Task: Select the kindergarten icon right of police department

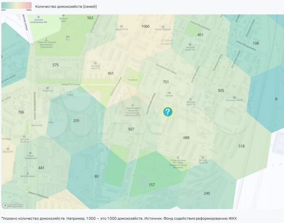Action: coord(203,157)
